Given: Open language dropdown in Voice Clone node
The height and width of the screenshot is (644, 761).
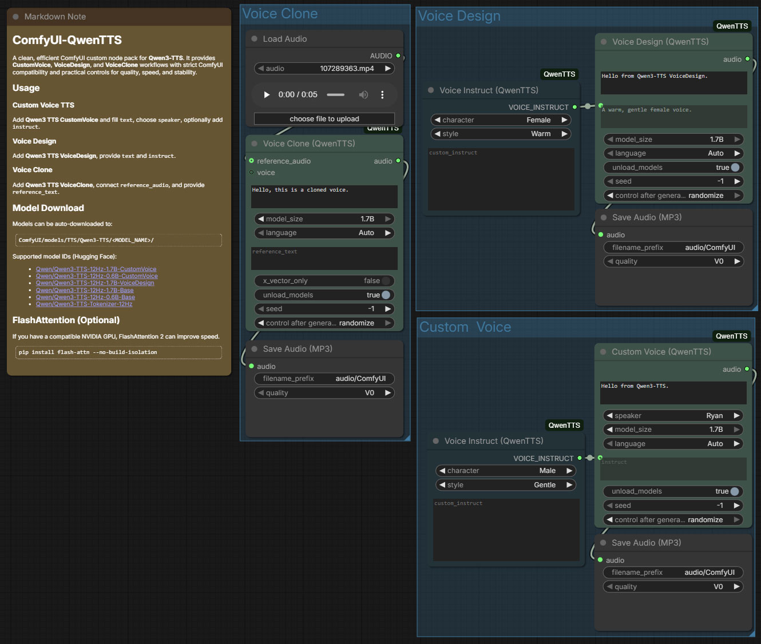Looking at the screenshot, I should pos(324,233).
